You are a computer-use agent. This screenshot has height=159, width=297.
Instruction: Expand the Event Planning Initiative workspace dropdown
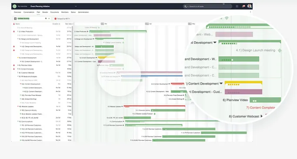tap(76, 6)
